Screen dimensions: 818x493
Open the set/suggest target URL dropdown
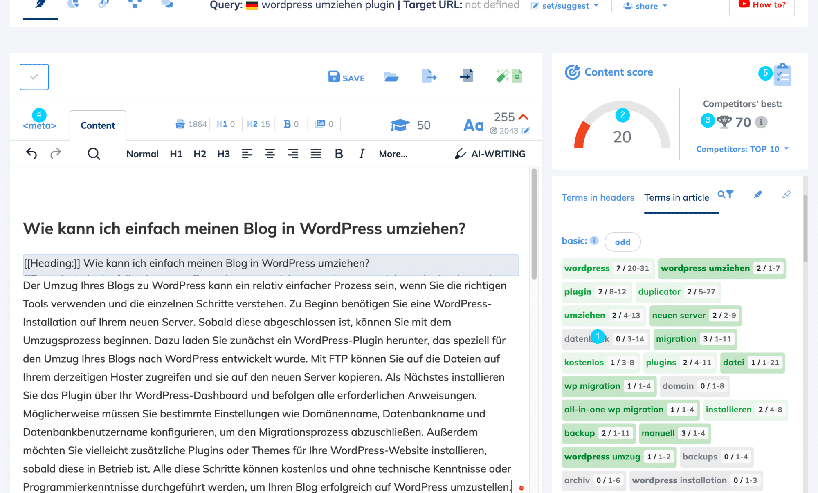(x=565, y=6)
